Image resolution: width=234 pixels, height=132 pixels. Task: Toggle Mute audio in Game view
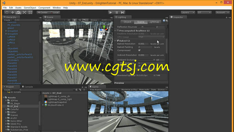(x=144, y=90)
